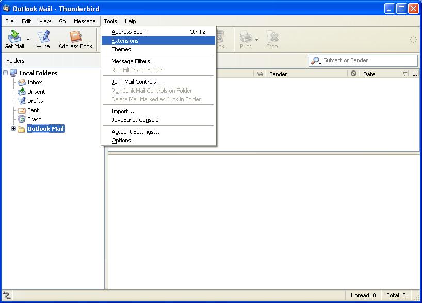The height and width of the screenshot is (303, 422).
Task: Select the Drafts folder
Action: pos(35,101)
